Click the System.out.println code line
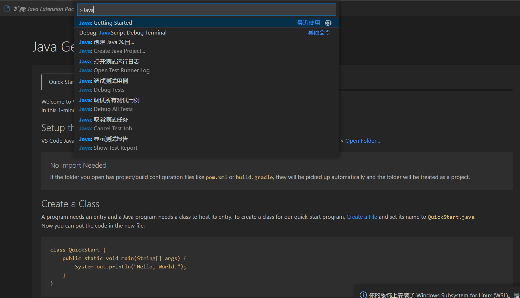Screen dimensions: 520x298 coord(130,267)
